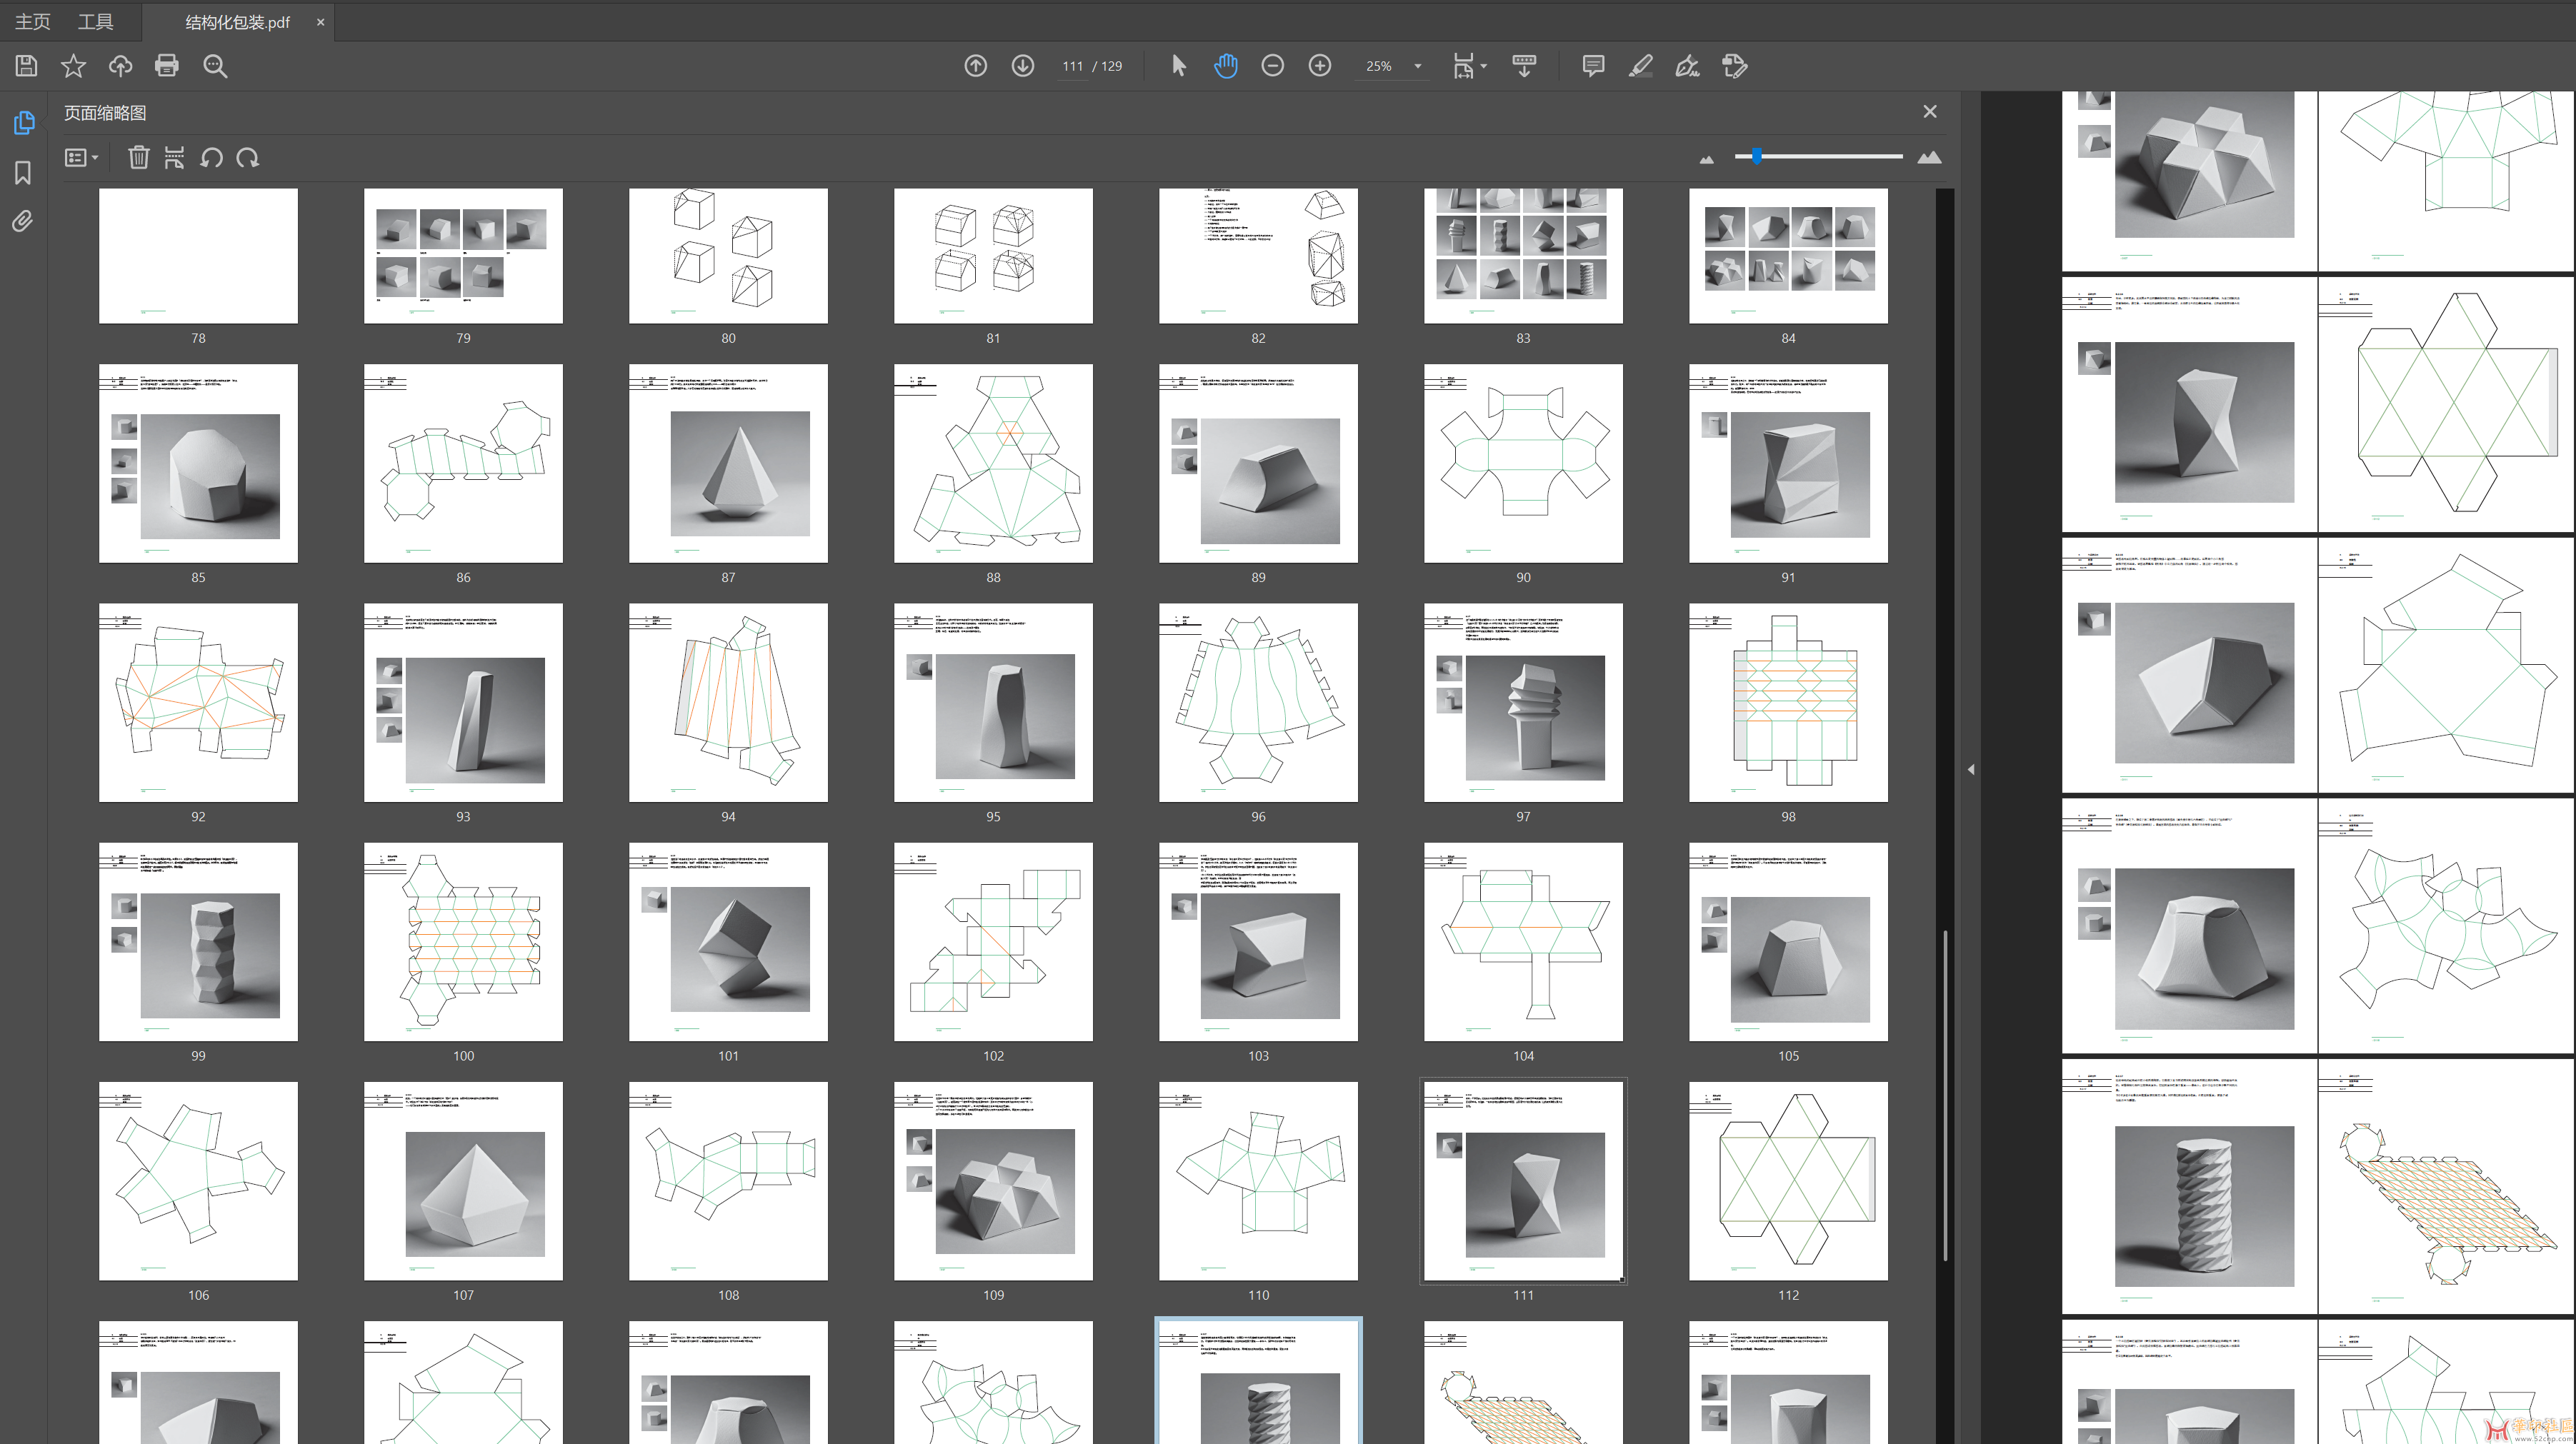Open the thumbnail options menu dropdown
The height and width of the screenshot is (1444, 2576).
point(81,157)
